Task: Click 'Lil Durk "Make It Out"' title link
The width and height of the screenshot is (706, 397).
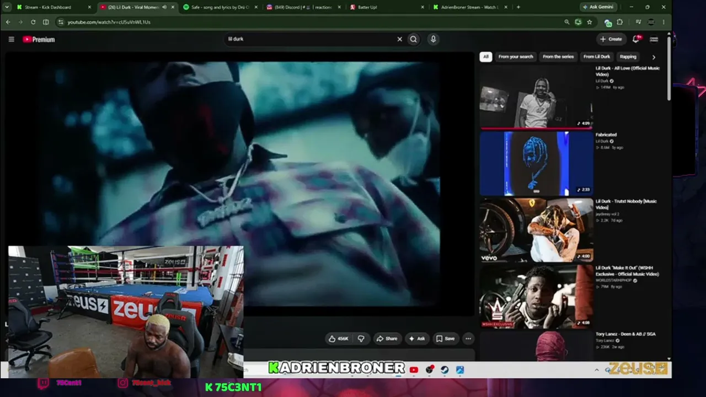Action: (x=627, y=271)
